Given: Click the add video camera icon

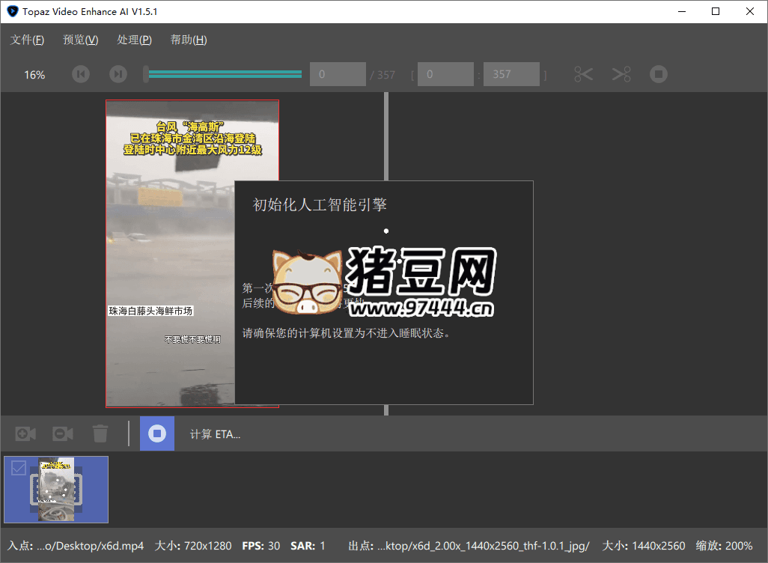Looking at the screenshot, I should (x=26, y=433).
